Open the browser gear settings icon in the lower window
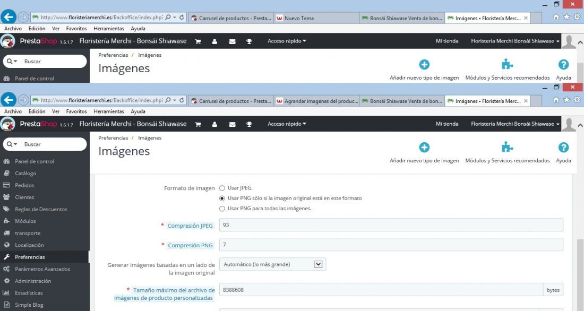This screenshot has width=584, height=311. click(x=577, y=100)
